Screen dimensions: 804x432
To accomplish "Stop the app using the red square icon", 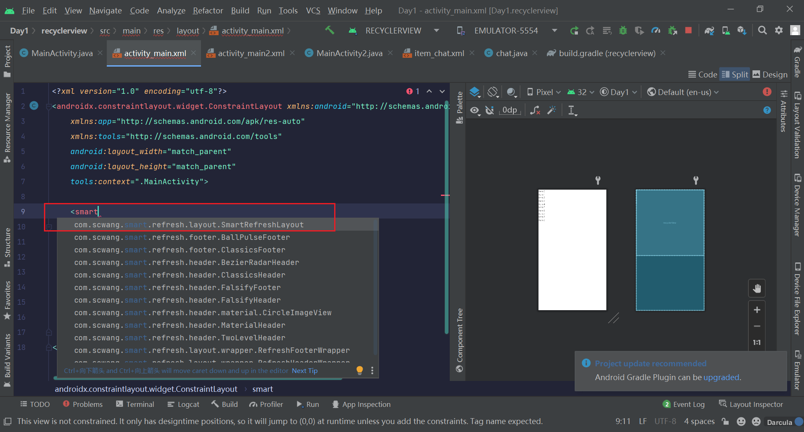I will pyautogui.click(x=689, y=30).
